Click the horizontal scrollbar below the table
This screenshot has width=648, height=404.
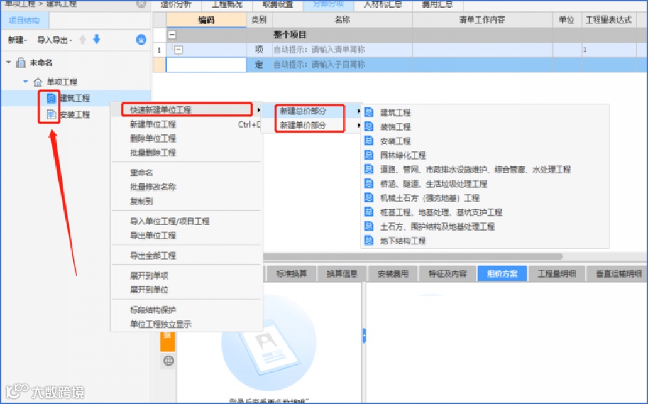tap(413, 257)
